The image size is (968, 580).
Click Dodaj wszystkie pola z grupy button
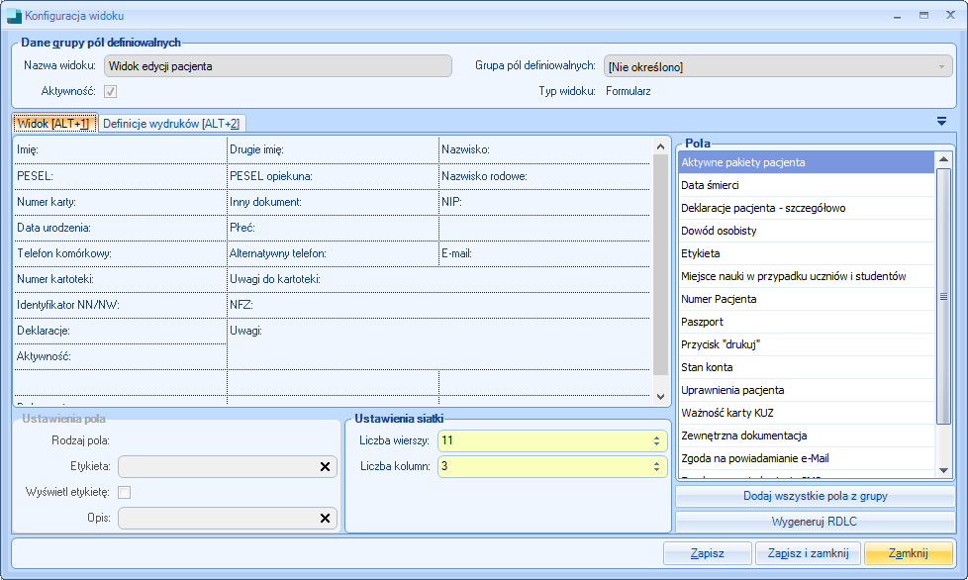[815, 496]
